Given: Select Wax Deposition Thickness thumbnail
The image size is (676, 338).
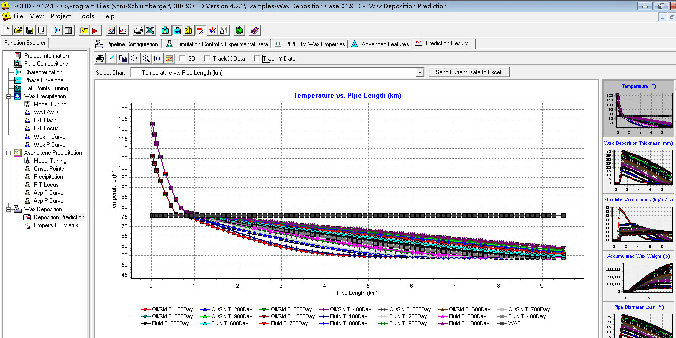Looking at the screenshot, I should (x=639, y=165).
